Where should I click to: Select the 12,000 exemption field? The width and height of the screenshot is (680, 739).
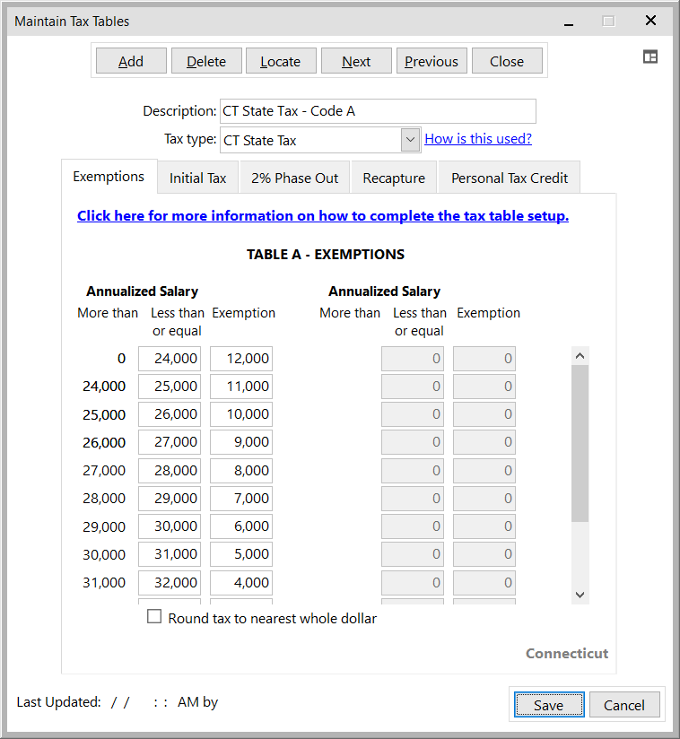[x=241, y=359]
